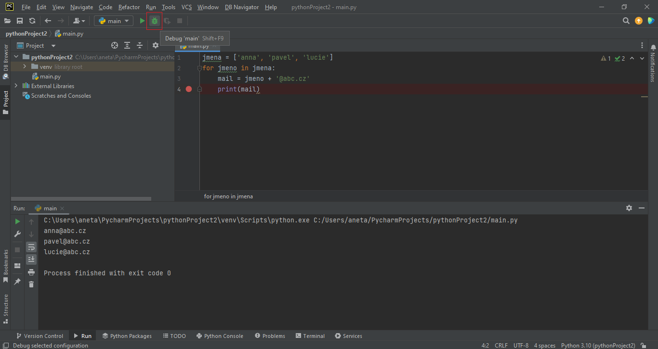The width and height of the screenshot is (658, 349).
Task: Rerun the program from the Run panel
Action: (17, 221)
